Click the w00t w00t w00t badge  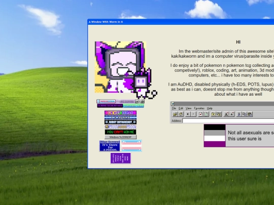point(120,127)
